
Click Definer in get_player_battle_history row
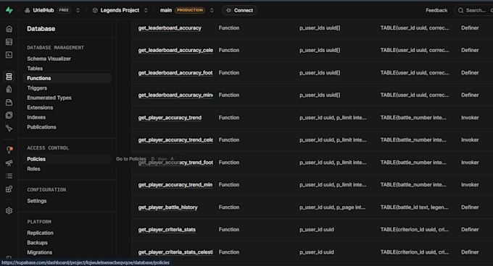pyautogui.click(x=470, y=207)
